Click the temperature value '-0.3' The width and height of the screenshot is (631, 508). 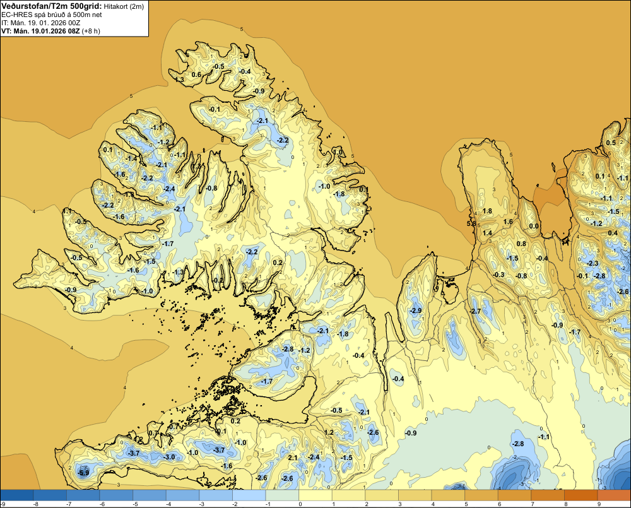[498, 275]
